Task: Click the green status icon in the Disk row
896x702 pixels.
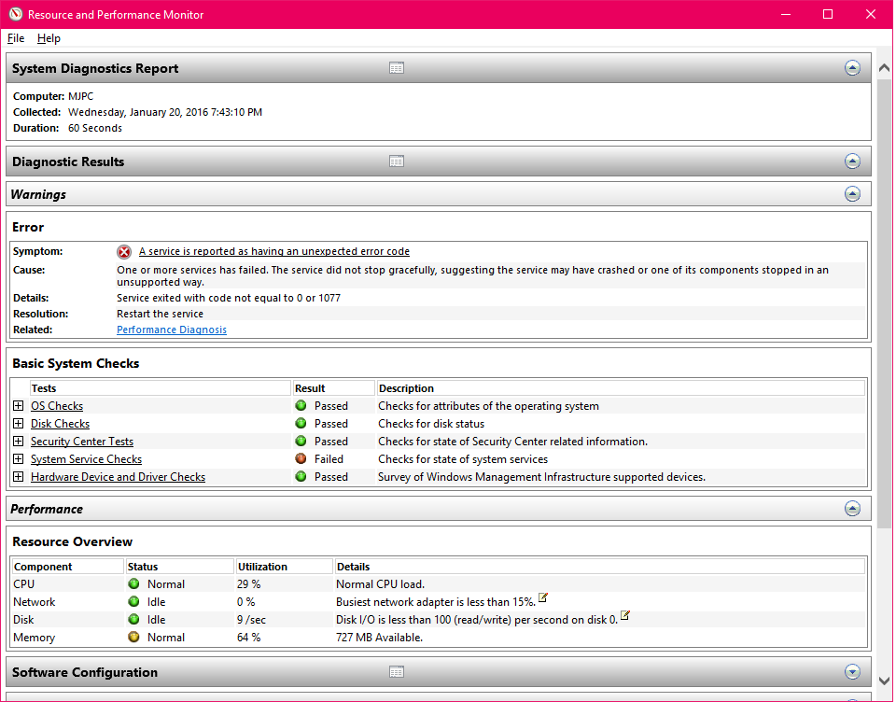Action: pos(133,620)
